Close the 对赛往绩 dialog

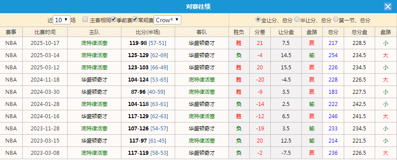[x=388, y=7]
